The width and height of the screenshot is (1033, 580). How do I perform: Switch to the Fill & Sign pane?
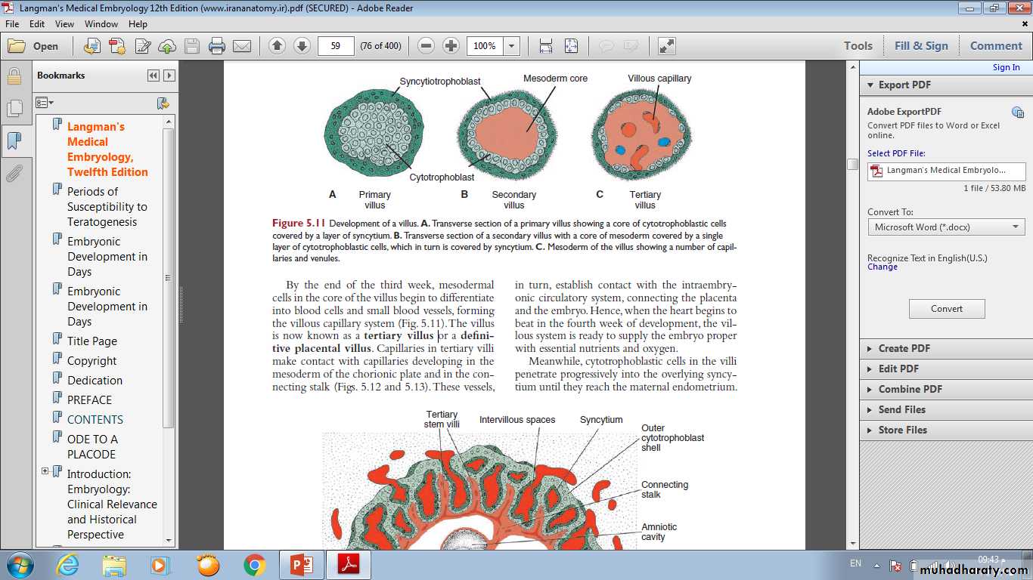click(x=920, y=46)
